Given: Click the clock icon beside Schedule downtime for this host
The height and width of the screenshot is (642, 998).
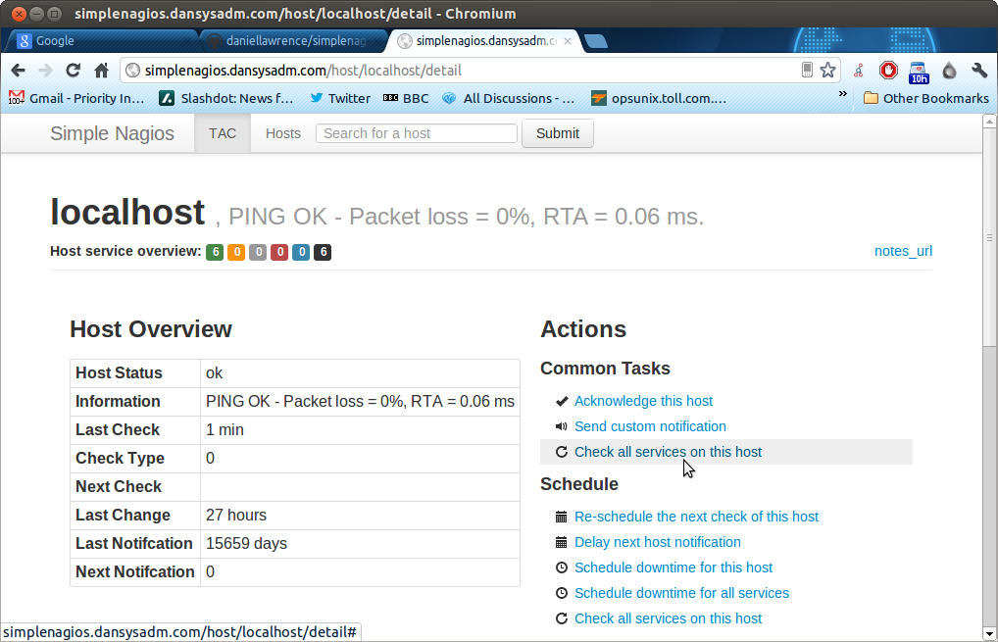Looking at the screenshot, I should click(x=561, y=568).
